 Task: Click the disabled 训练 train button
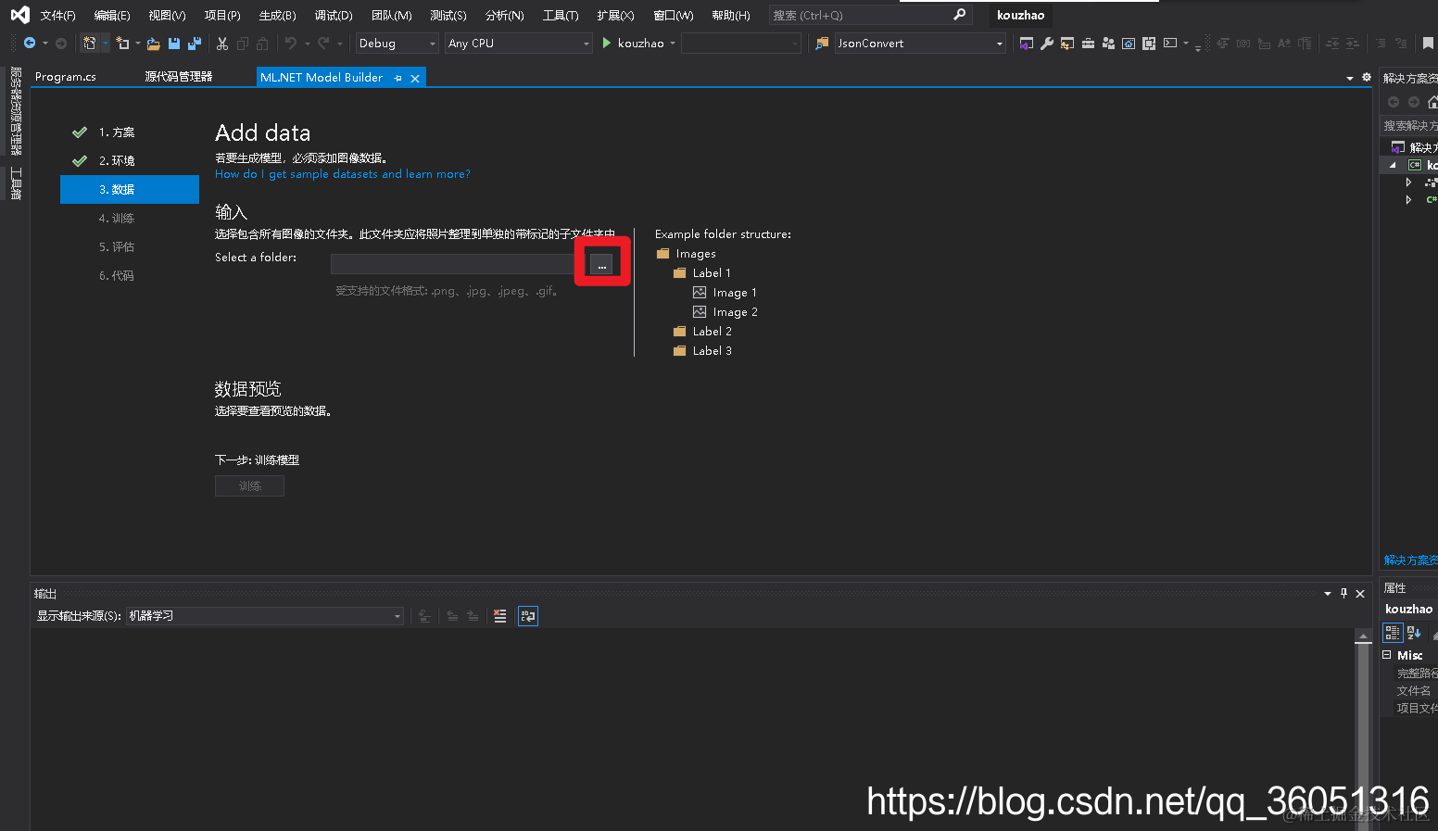(249, 486)
